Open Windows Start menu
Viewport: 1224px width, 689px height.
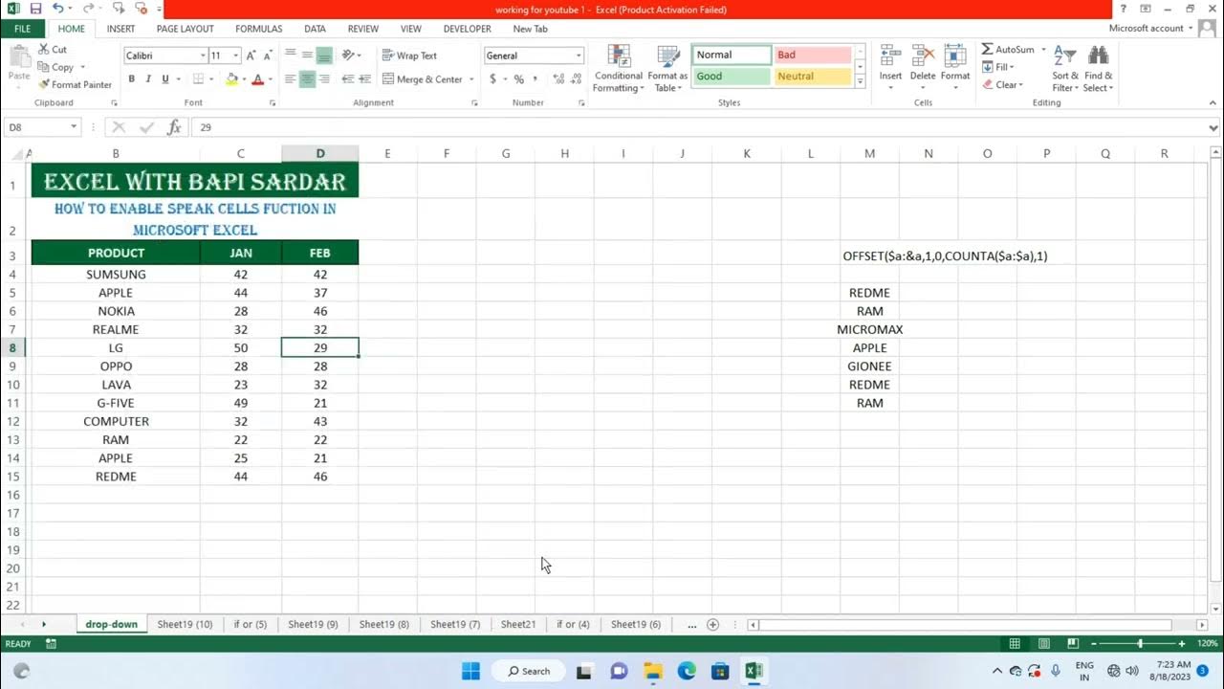tap(471, 671)
